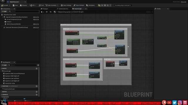The height and width of the screenshot is (105, 188).
Task: Add a new graph with plus icon
Action: click(36, 69)
